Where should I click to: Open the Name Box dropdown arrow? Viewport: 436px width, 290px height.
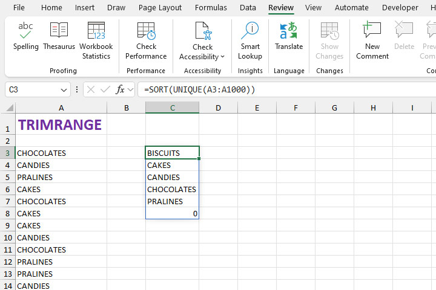coord(64,90)
